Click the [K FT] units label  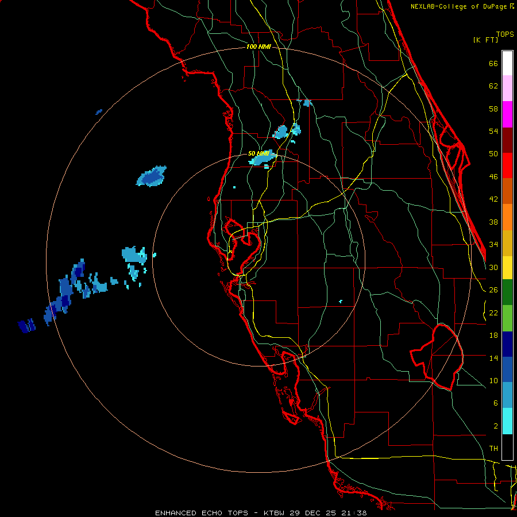click(x=485, y=40)
